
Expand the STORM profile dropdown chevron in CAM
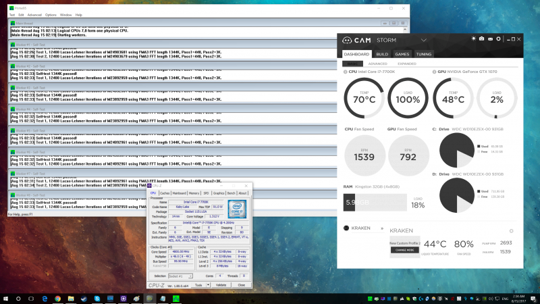coord(424,41)
